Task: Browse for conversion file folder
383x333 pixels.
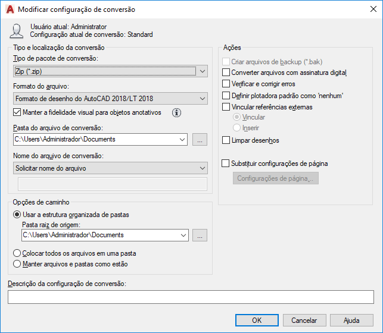Action: 200,139
